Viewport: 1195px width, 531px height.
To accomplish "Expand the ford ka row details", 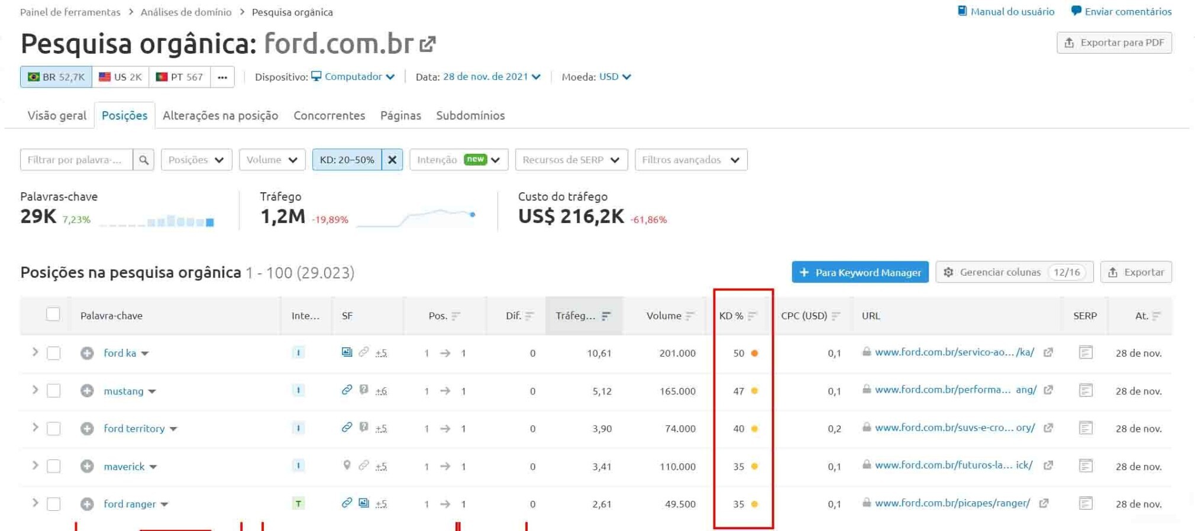I will pos(35,352).
